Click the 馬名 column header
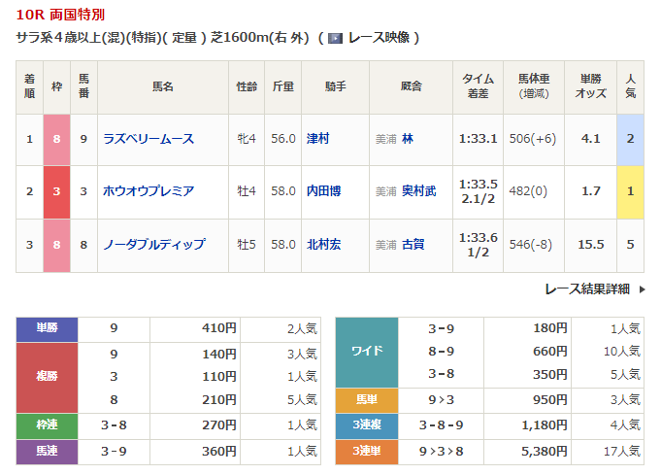The width and height of the screenshot is (661, 475). (162, 86)
